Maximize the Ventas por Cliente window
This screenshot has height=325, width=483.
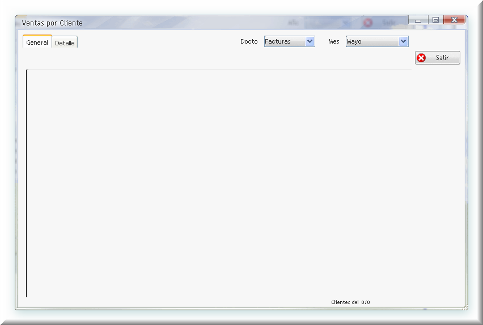(x=435, y=20)
